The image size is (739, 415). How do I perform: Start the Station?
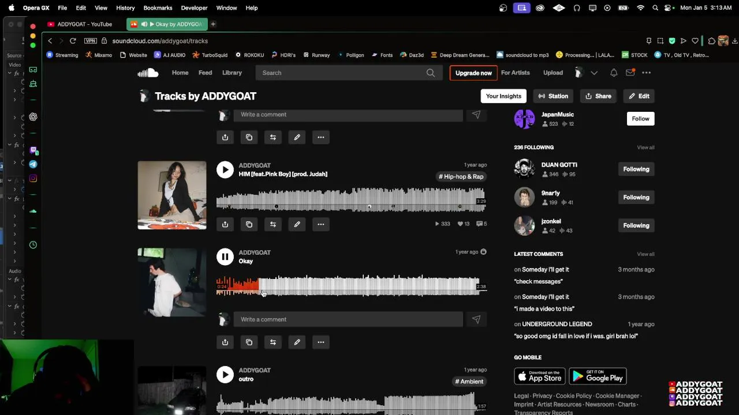click(x=553, y=96)
